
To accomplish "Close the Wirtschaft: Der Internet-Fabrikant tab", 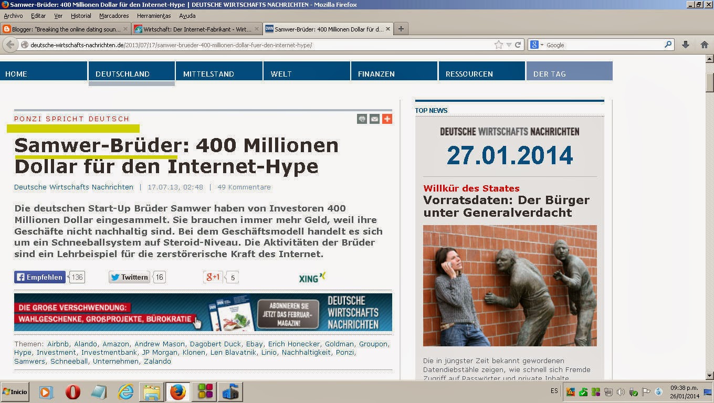I will click(257, 29).
